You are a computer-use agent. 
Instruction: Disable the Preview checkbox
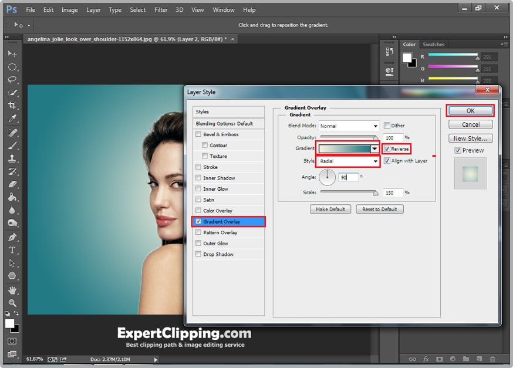pyautogui.click(x=457, y=150)
